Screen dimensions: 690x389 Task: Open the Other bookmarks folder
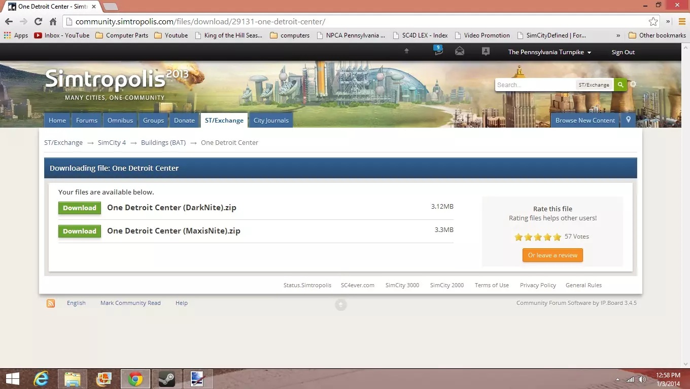tap(657, 35)
